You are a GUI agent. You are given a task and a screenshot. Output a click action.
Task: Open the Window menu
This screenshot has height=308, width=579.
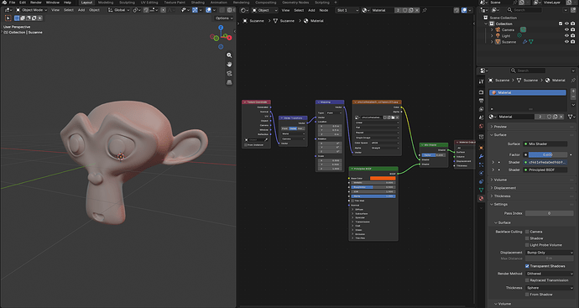tap(52, 3)
